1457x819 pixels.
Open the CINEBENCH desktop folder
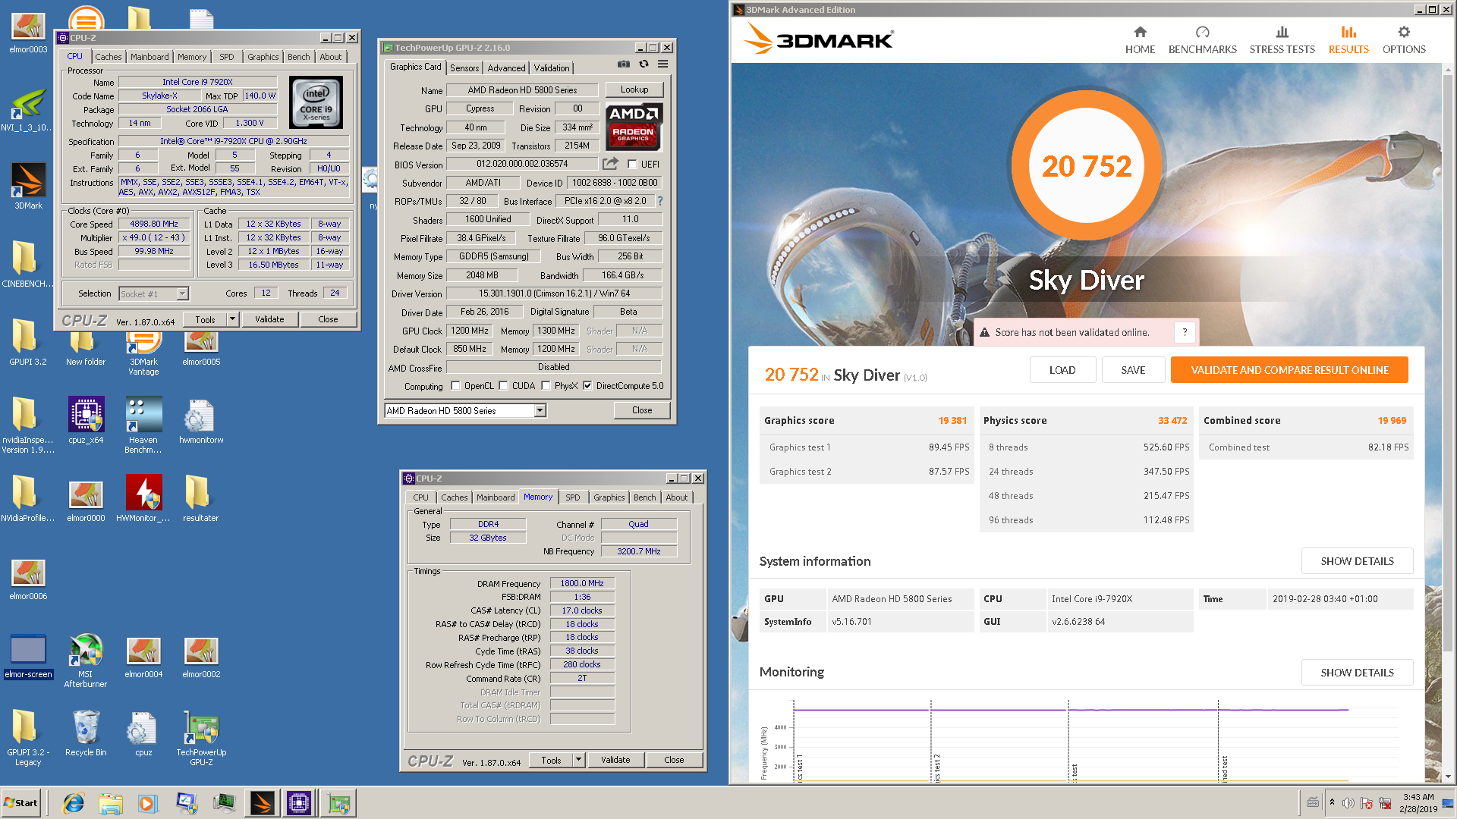(27, 265)
